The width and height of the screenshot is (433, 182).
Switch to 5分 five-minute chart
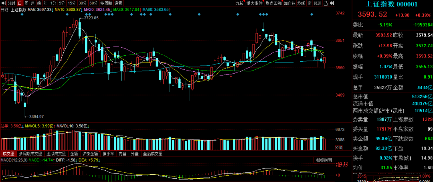[62, 3]
